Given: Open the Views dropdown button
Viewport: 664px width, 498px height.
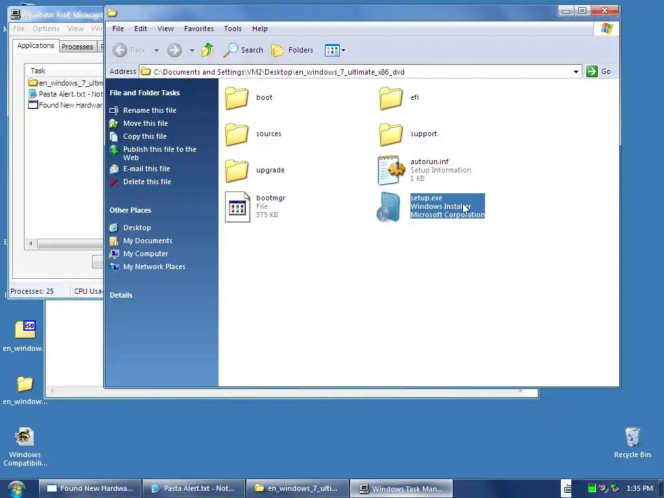Looking at the screenshot, I should click(x=335, y=51).
